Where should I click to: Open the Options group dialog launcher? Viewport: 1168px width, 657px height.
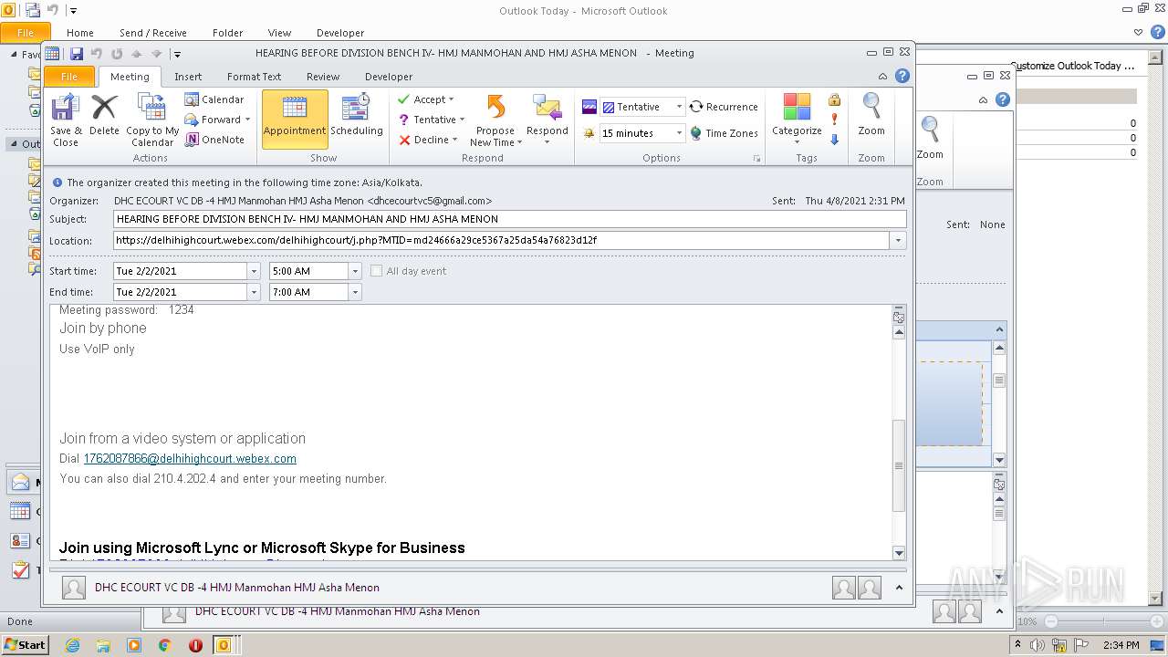(756, 159)
